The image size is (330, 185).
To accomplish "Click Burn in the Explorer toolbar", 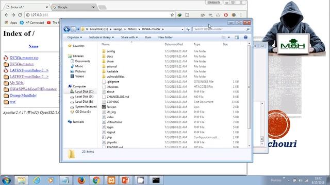I will 148,38.
